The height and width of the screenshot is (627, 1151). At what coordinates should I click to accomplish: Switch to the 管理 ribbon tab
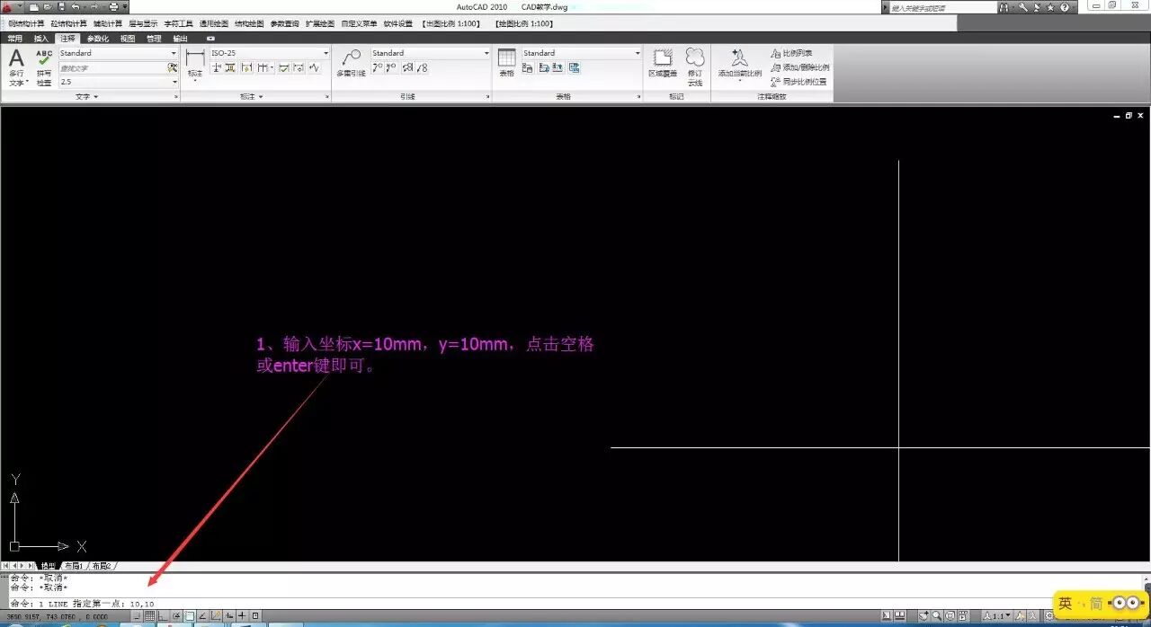click(x=154, y=39)
